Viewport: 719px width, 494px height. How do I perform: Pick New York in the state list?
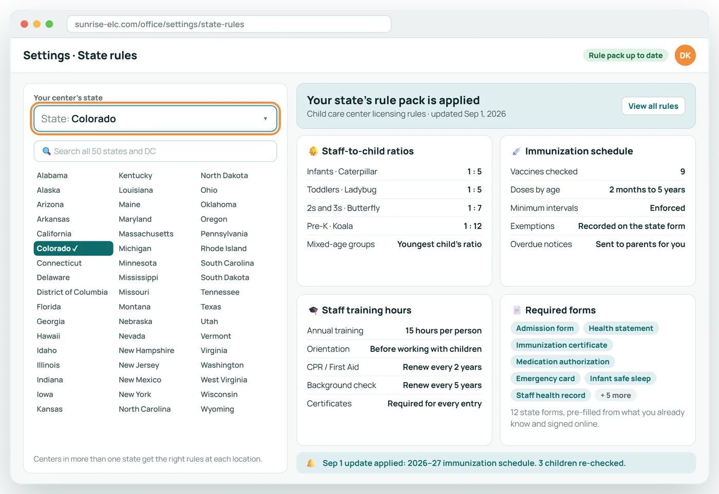[x=135, y=394]
